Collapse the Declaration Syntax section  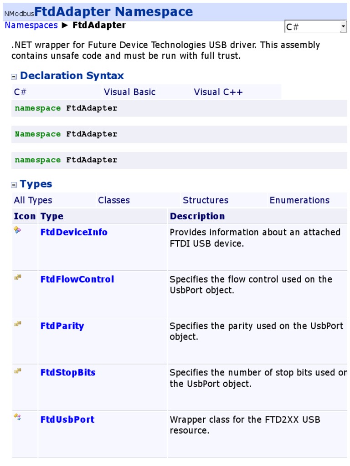(14, 76)
